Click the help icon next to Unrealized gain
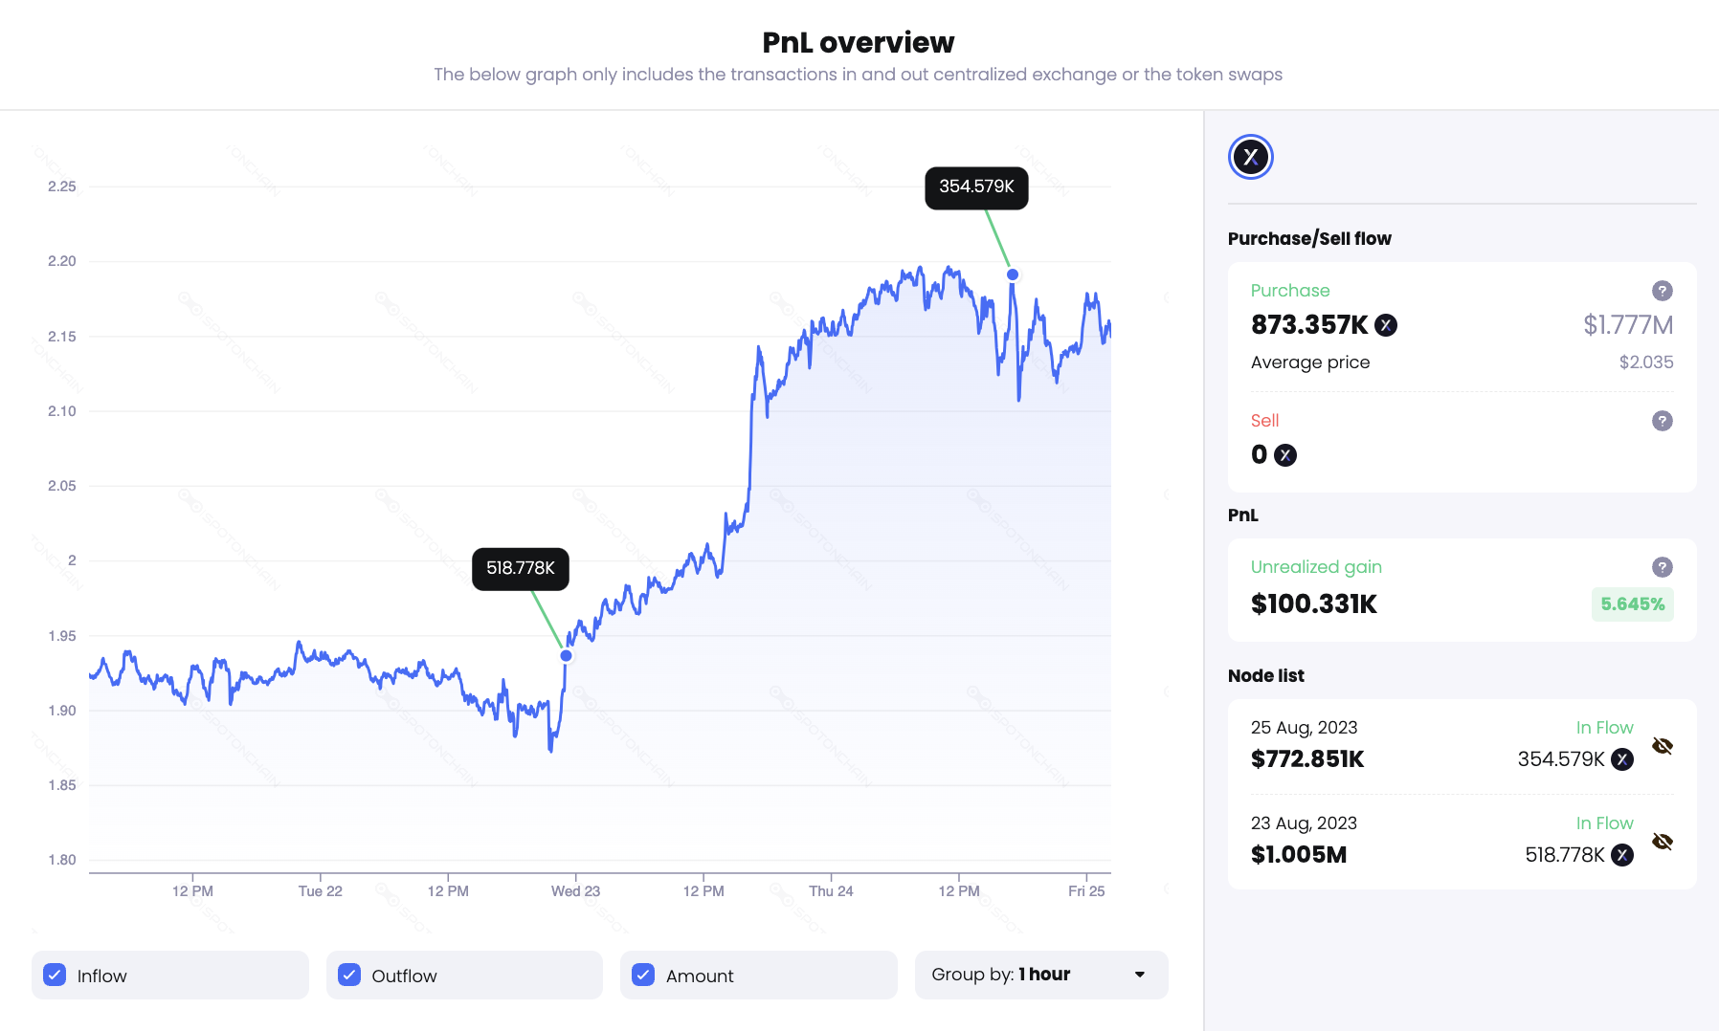The height and width of the screenshot is (1031, 1719). pyautogui.click(x=1663, y=567)
